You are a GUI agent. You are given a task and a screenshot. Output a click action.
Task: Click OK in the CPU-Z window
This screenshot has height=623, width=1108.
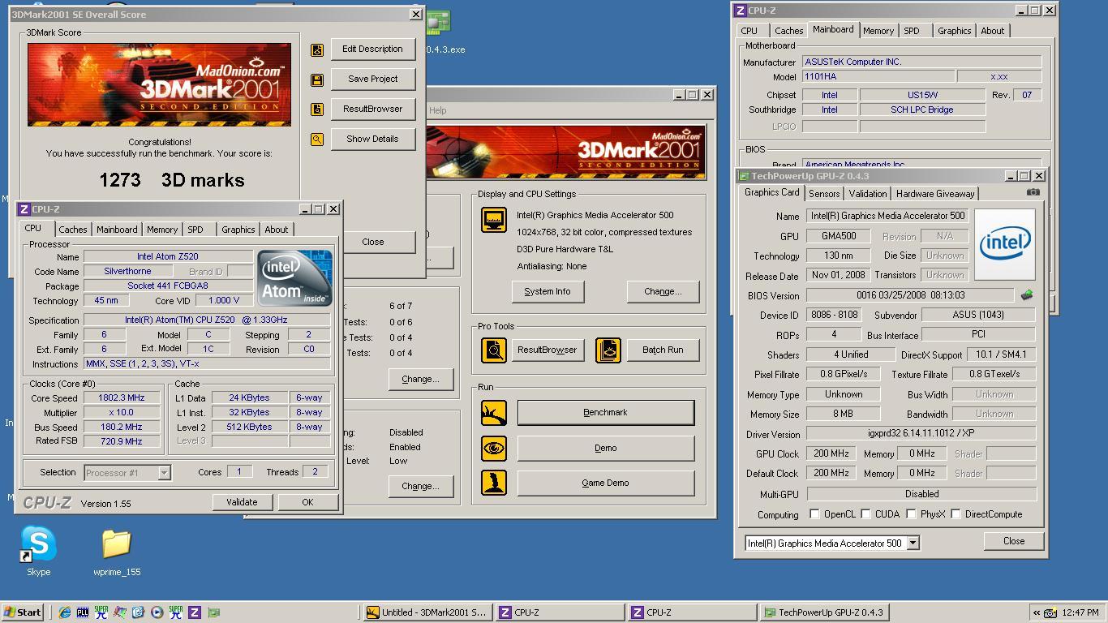(x=307, y=503)
